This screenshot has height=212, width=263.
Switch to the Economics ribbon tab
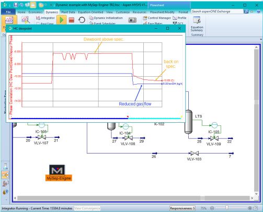[x=36, y=12]
